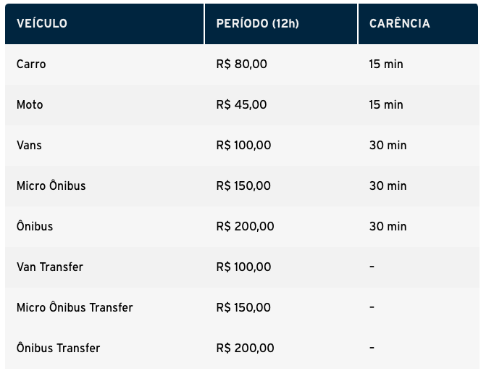Select the Micro Ônibus row label
Screen dimensions: 481x371
click(x=51, y=185)
